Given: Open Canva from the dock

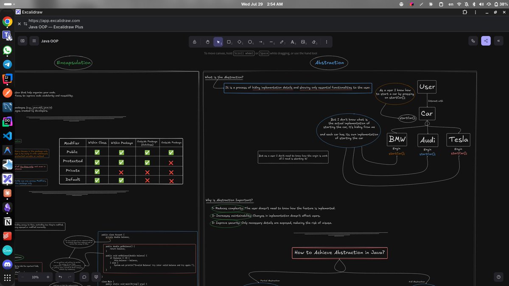Looking at the screenshot, I should (x=7, y=250).
